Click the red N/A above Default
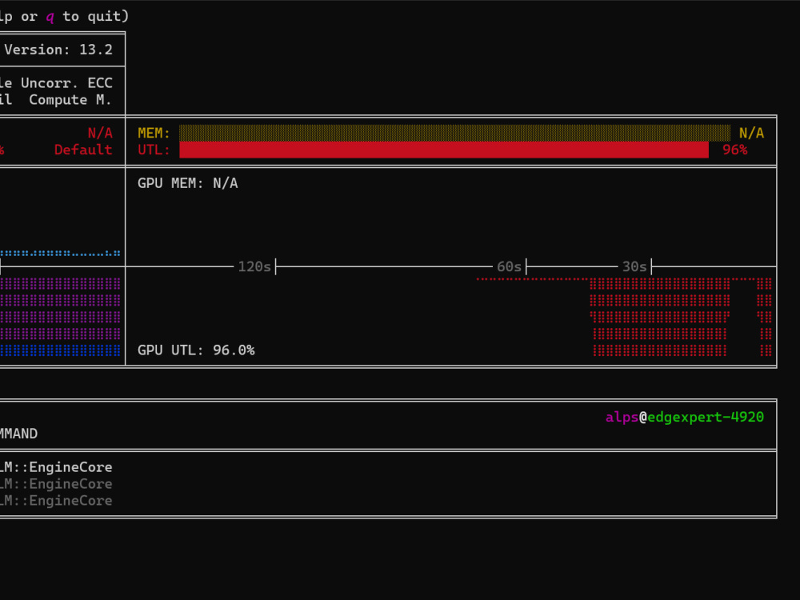This screenshot has width=800, height=600. point(100,133)
